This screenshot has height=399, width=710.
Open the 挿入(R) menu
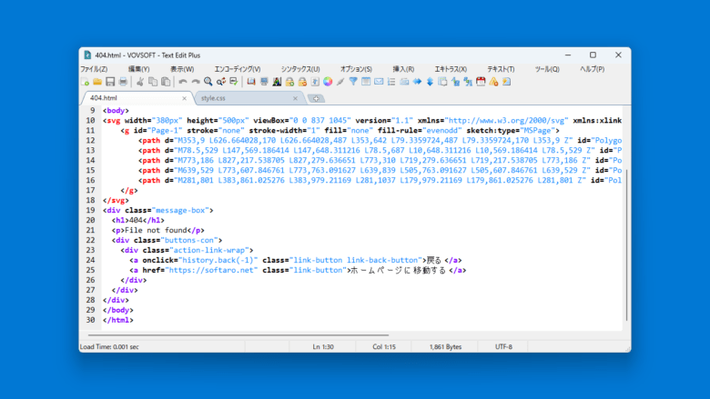click(403, 69)
